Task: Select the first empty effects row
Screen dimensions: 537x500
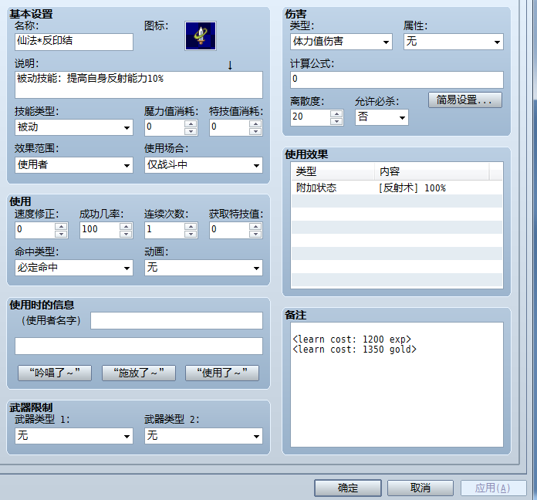Action: click(397, 201)
